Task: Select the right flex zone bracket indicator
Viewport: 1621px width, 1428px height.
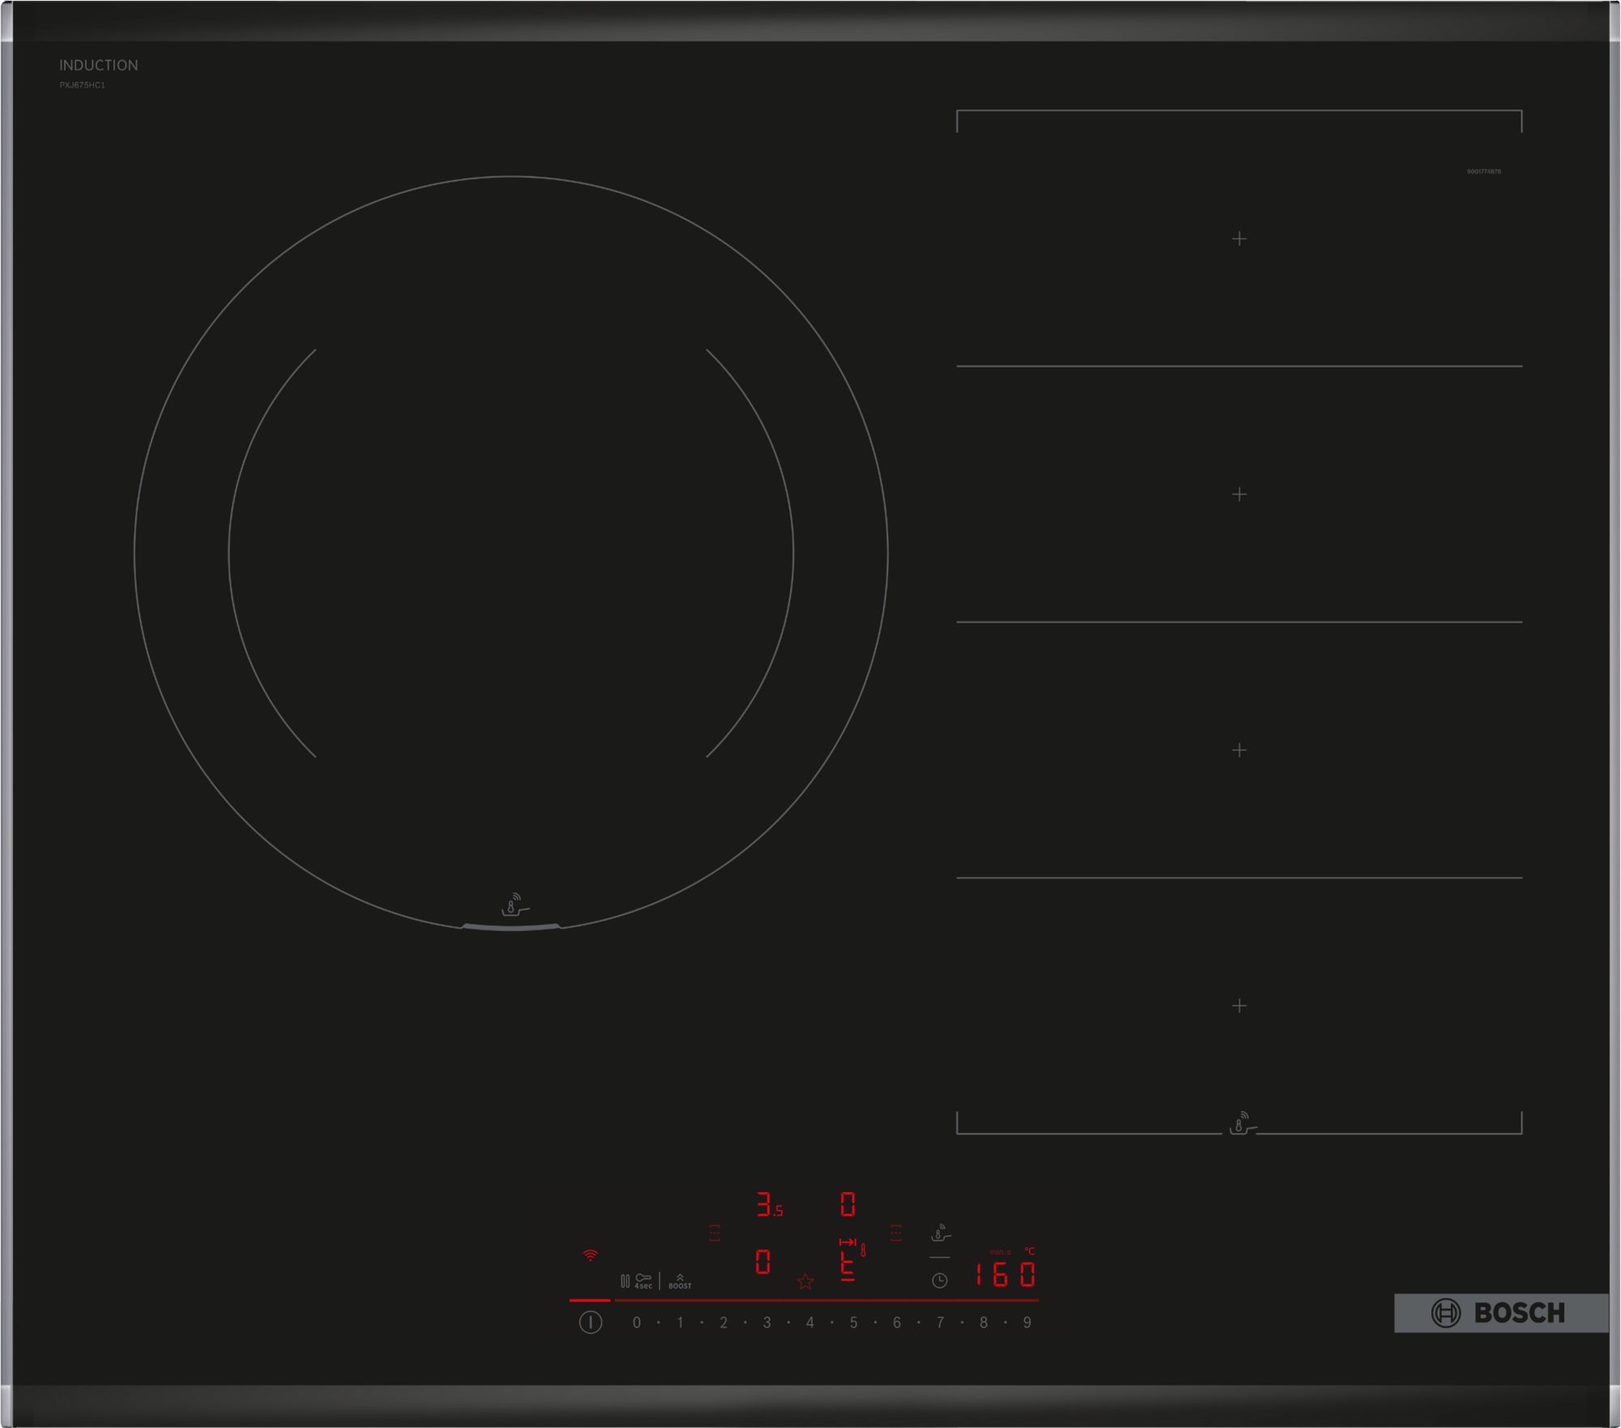Action: tap(896, 1233)
